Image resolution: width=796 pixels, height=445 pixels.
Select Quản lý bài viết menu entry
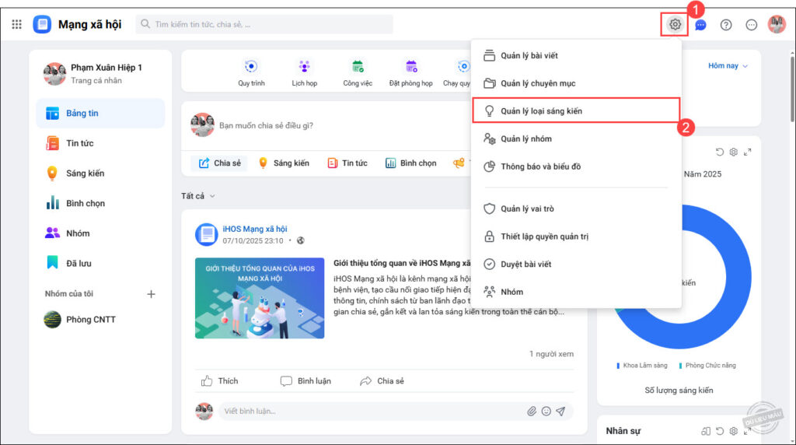coord(576,55)
